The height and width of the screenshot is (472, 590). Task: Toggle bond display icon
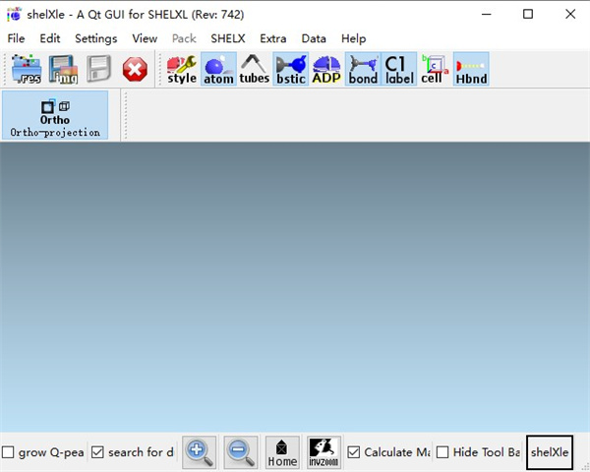coord(363,69)
